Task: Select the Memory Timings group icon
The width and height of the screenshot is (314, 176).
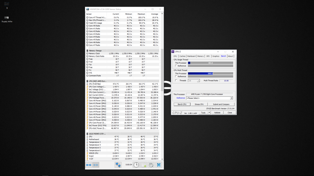Action: 87,51
